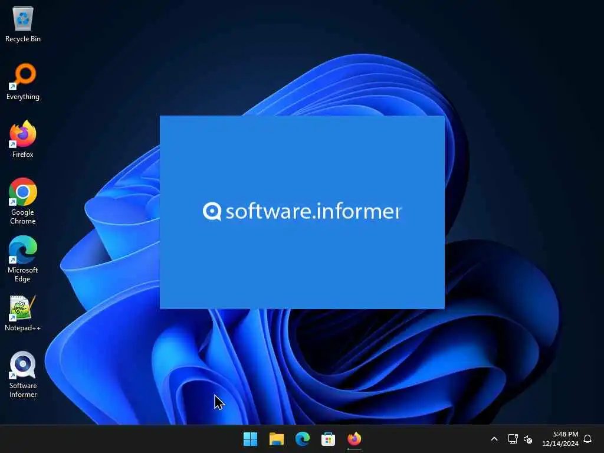Open the network status tray icon
This screenshot has width=604, height=453.
pos(513,439)
